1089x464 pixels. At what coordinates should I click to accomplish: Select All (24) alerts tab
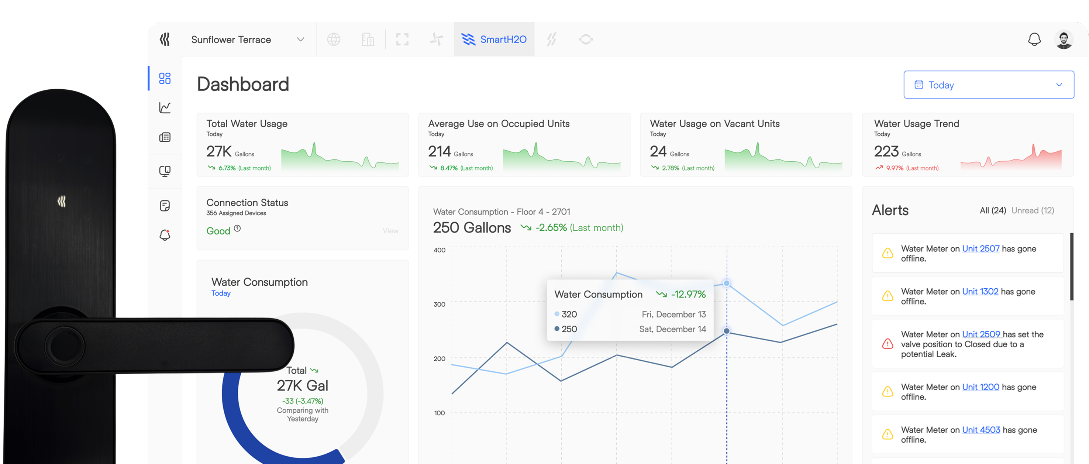[992, 210]
